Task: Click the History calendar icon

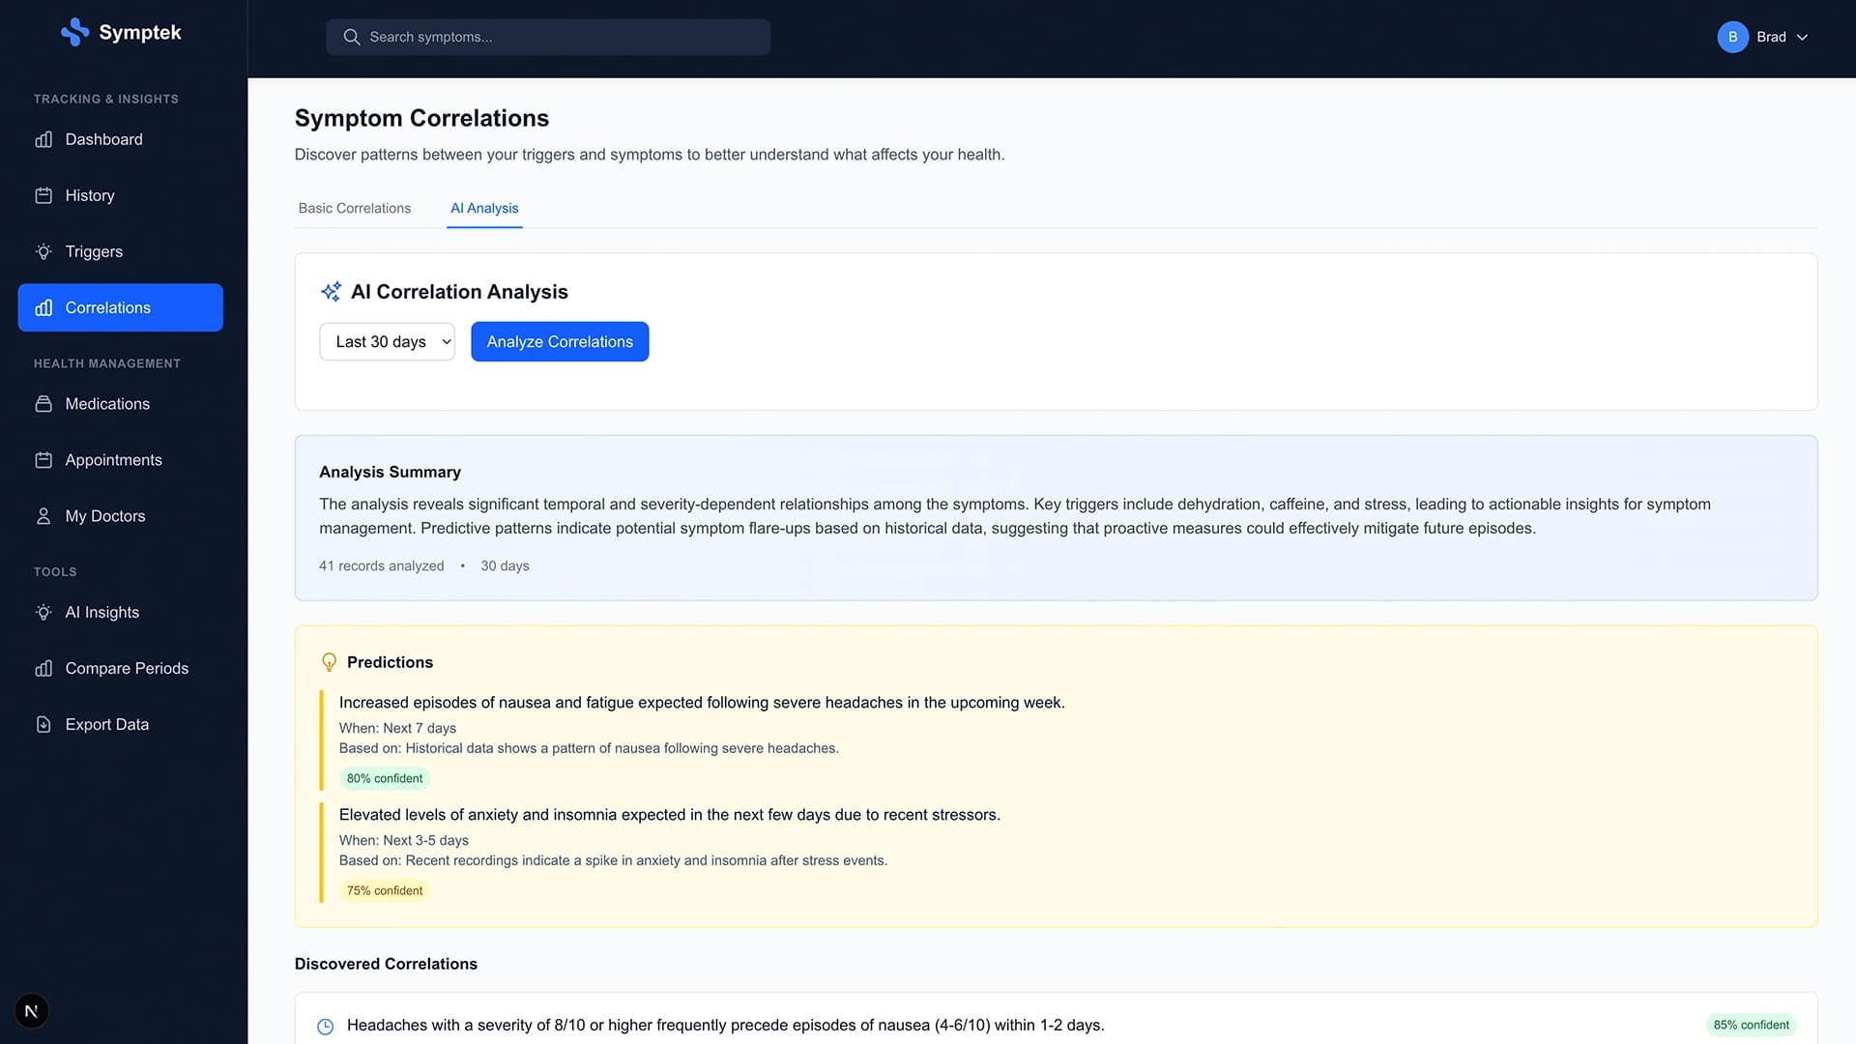Action: 43,196
